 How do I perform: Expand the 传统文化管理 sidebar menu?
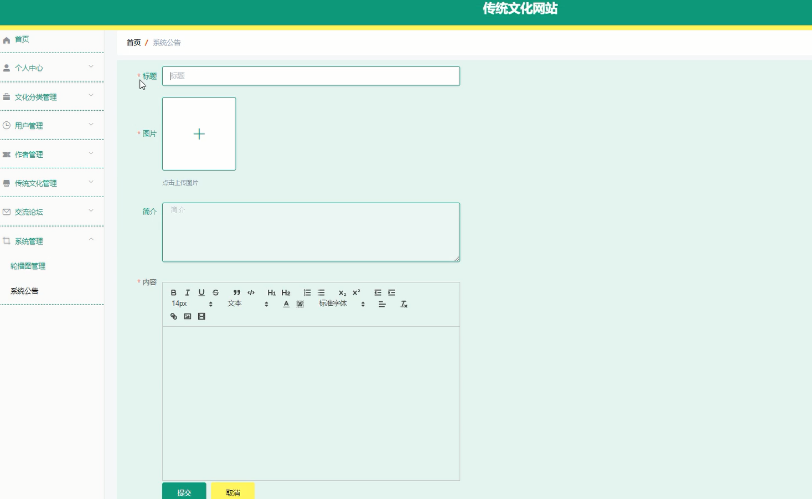[52, 183]
